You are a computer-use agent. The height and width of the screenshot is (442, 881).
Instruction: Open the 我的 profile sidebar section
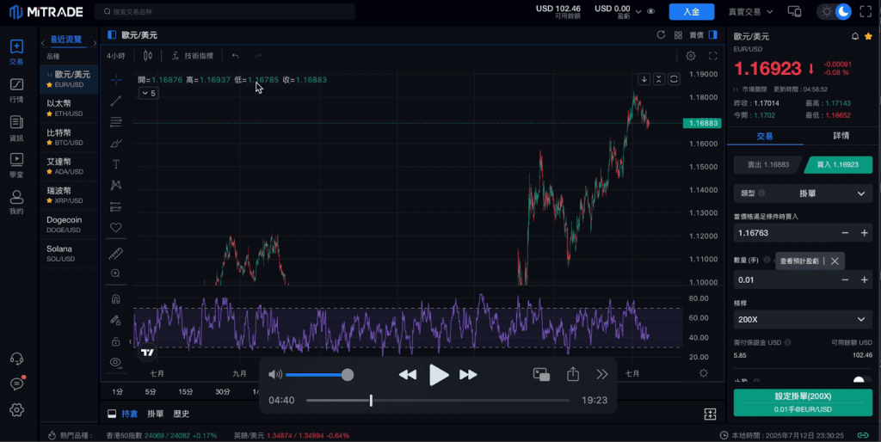click(16, 202)
